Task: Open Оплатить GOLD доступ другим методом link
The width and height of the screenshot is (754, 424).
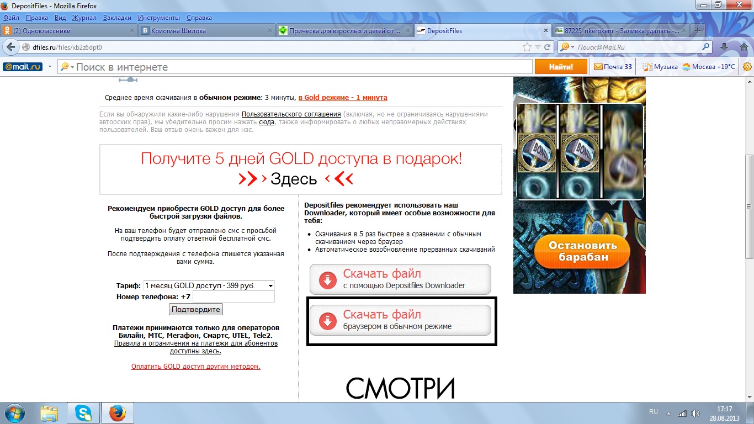Action: [x=196, y=367]
